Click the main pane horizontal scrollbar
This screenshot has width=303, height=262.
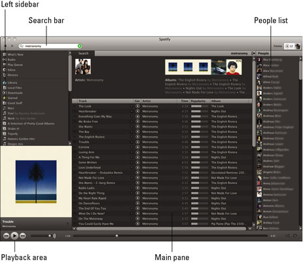pos(162,229)
